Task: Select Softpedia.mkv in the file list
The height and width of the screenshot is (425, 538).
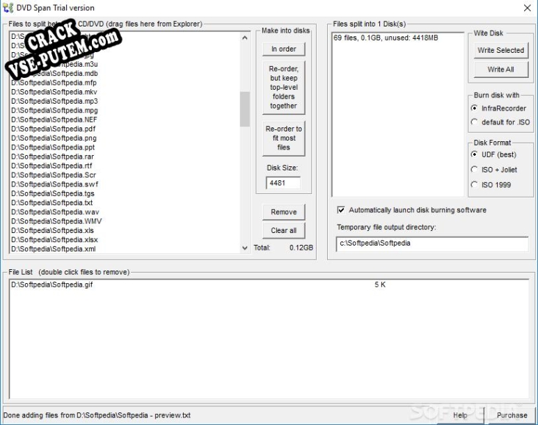Action: (54, 92)
